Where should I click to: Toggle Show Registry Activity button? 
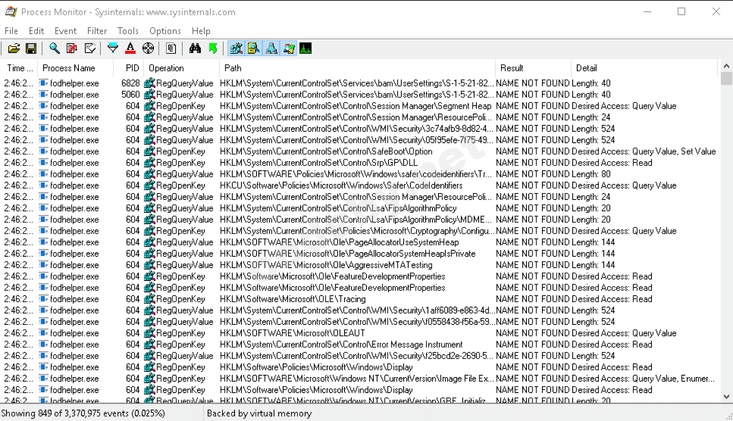[x=236, y=49]
